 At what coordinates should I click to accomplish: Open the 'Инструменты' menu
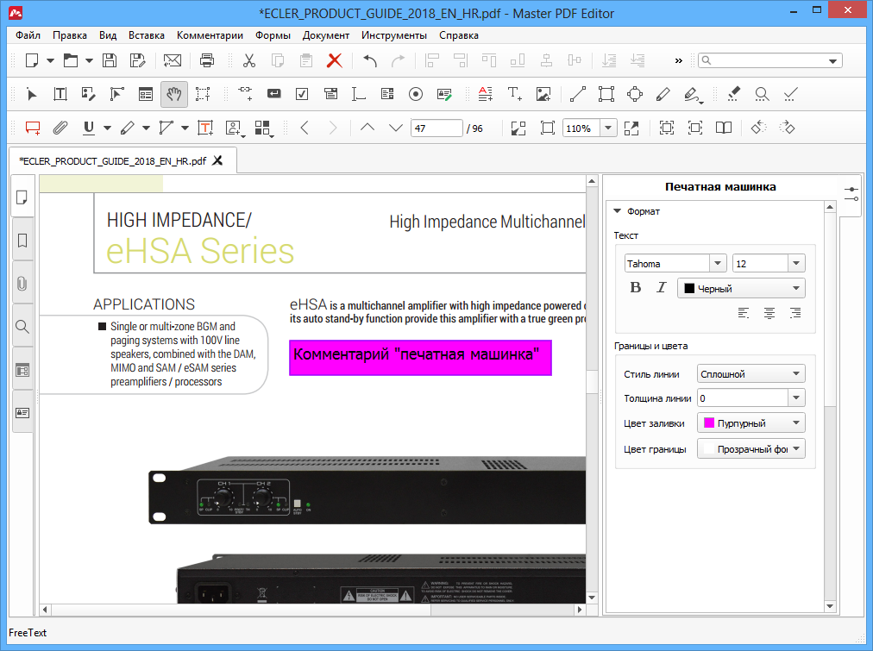point(393,35)
